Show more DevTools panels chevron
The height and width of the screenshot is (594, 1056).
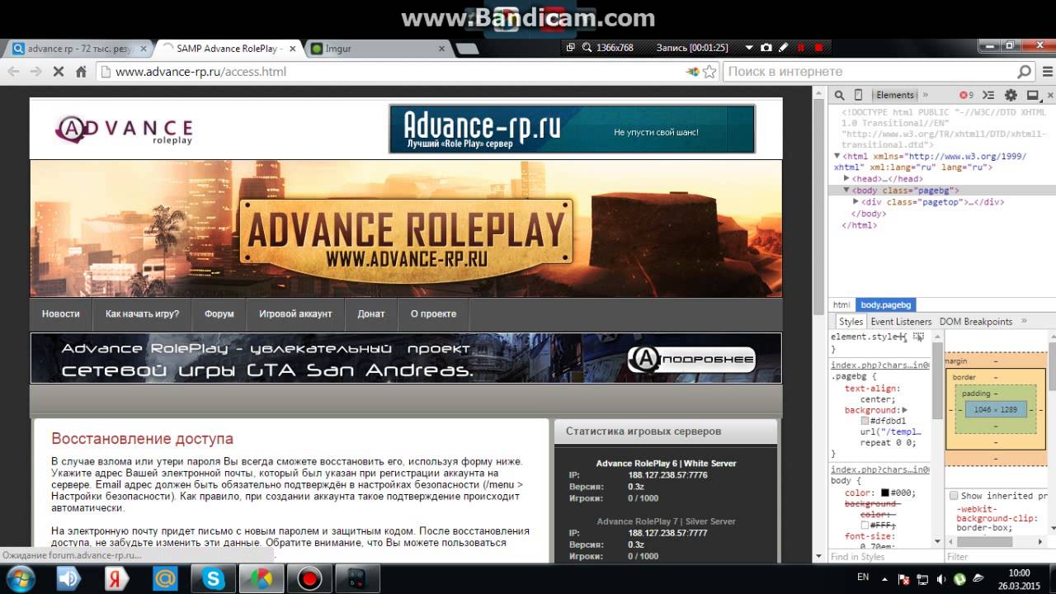point(926,95)
